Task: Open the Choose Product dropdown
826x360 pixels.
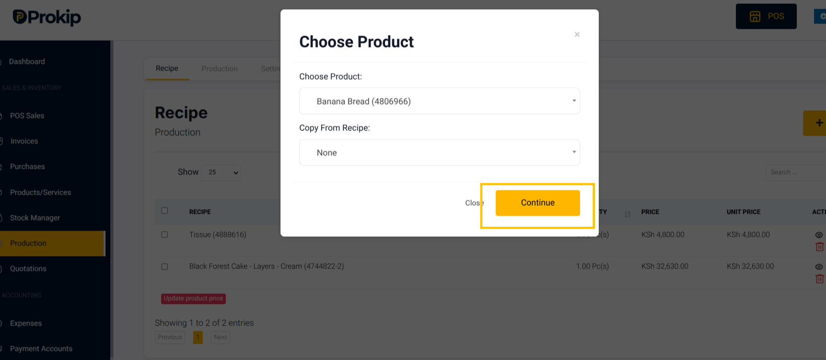Action: click(x=440, y=101)
